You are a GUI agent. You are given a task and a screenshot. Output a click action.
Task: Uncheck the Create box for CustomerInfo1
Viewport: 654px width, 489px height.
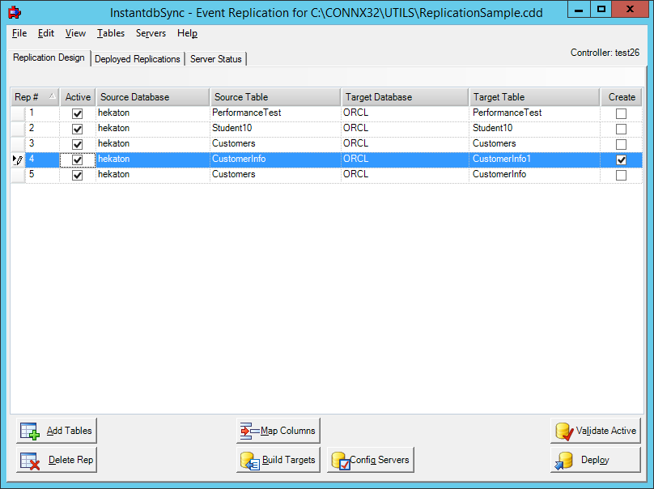(x=621, y=159)
